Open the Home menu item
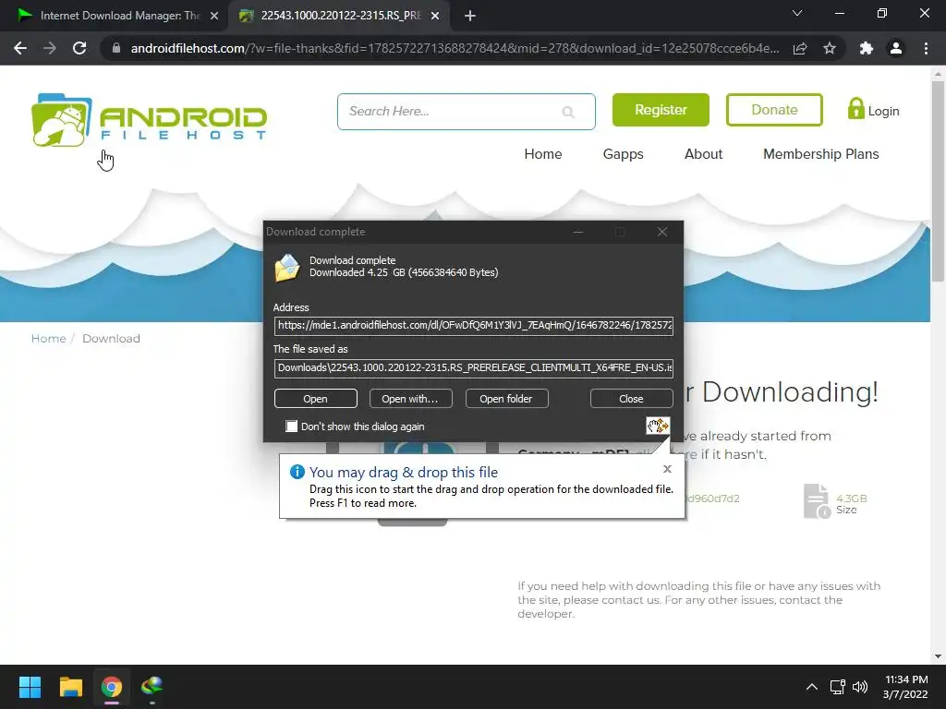The height and width of the screenshot is (709, 946). 543,154
